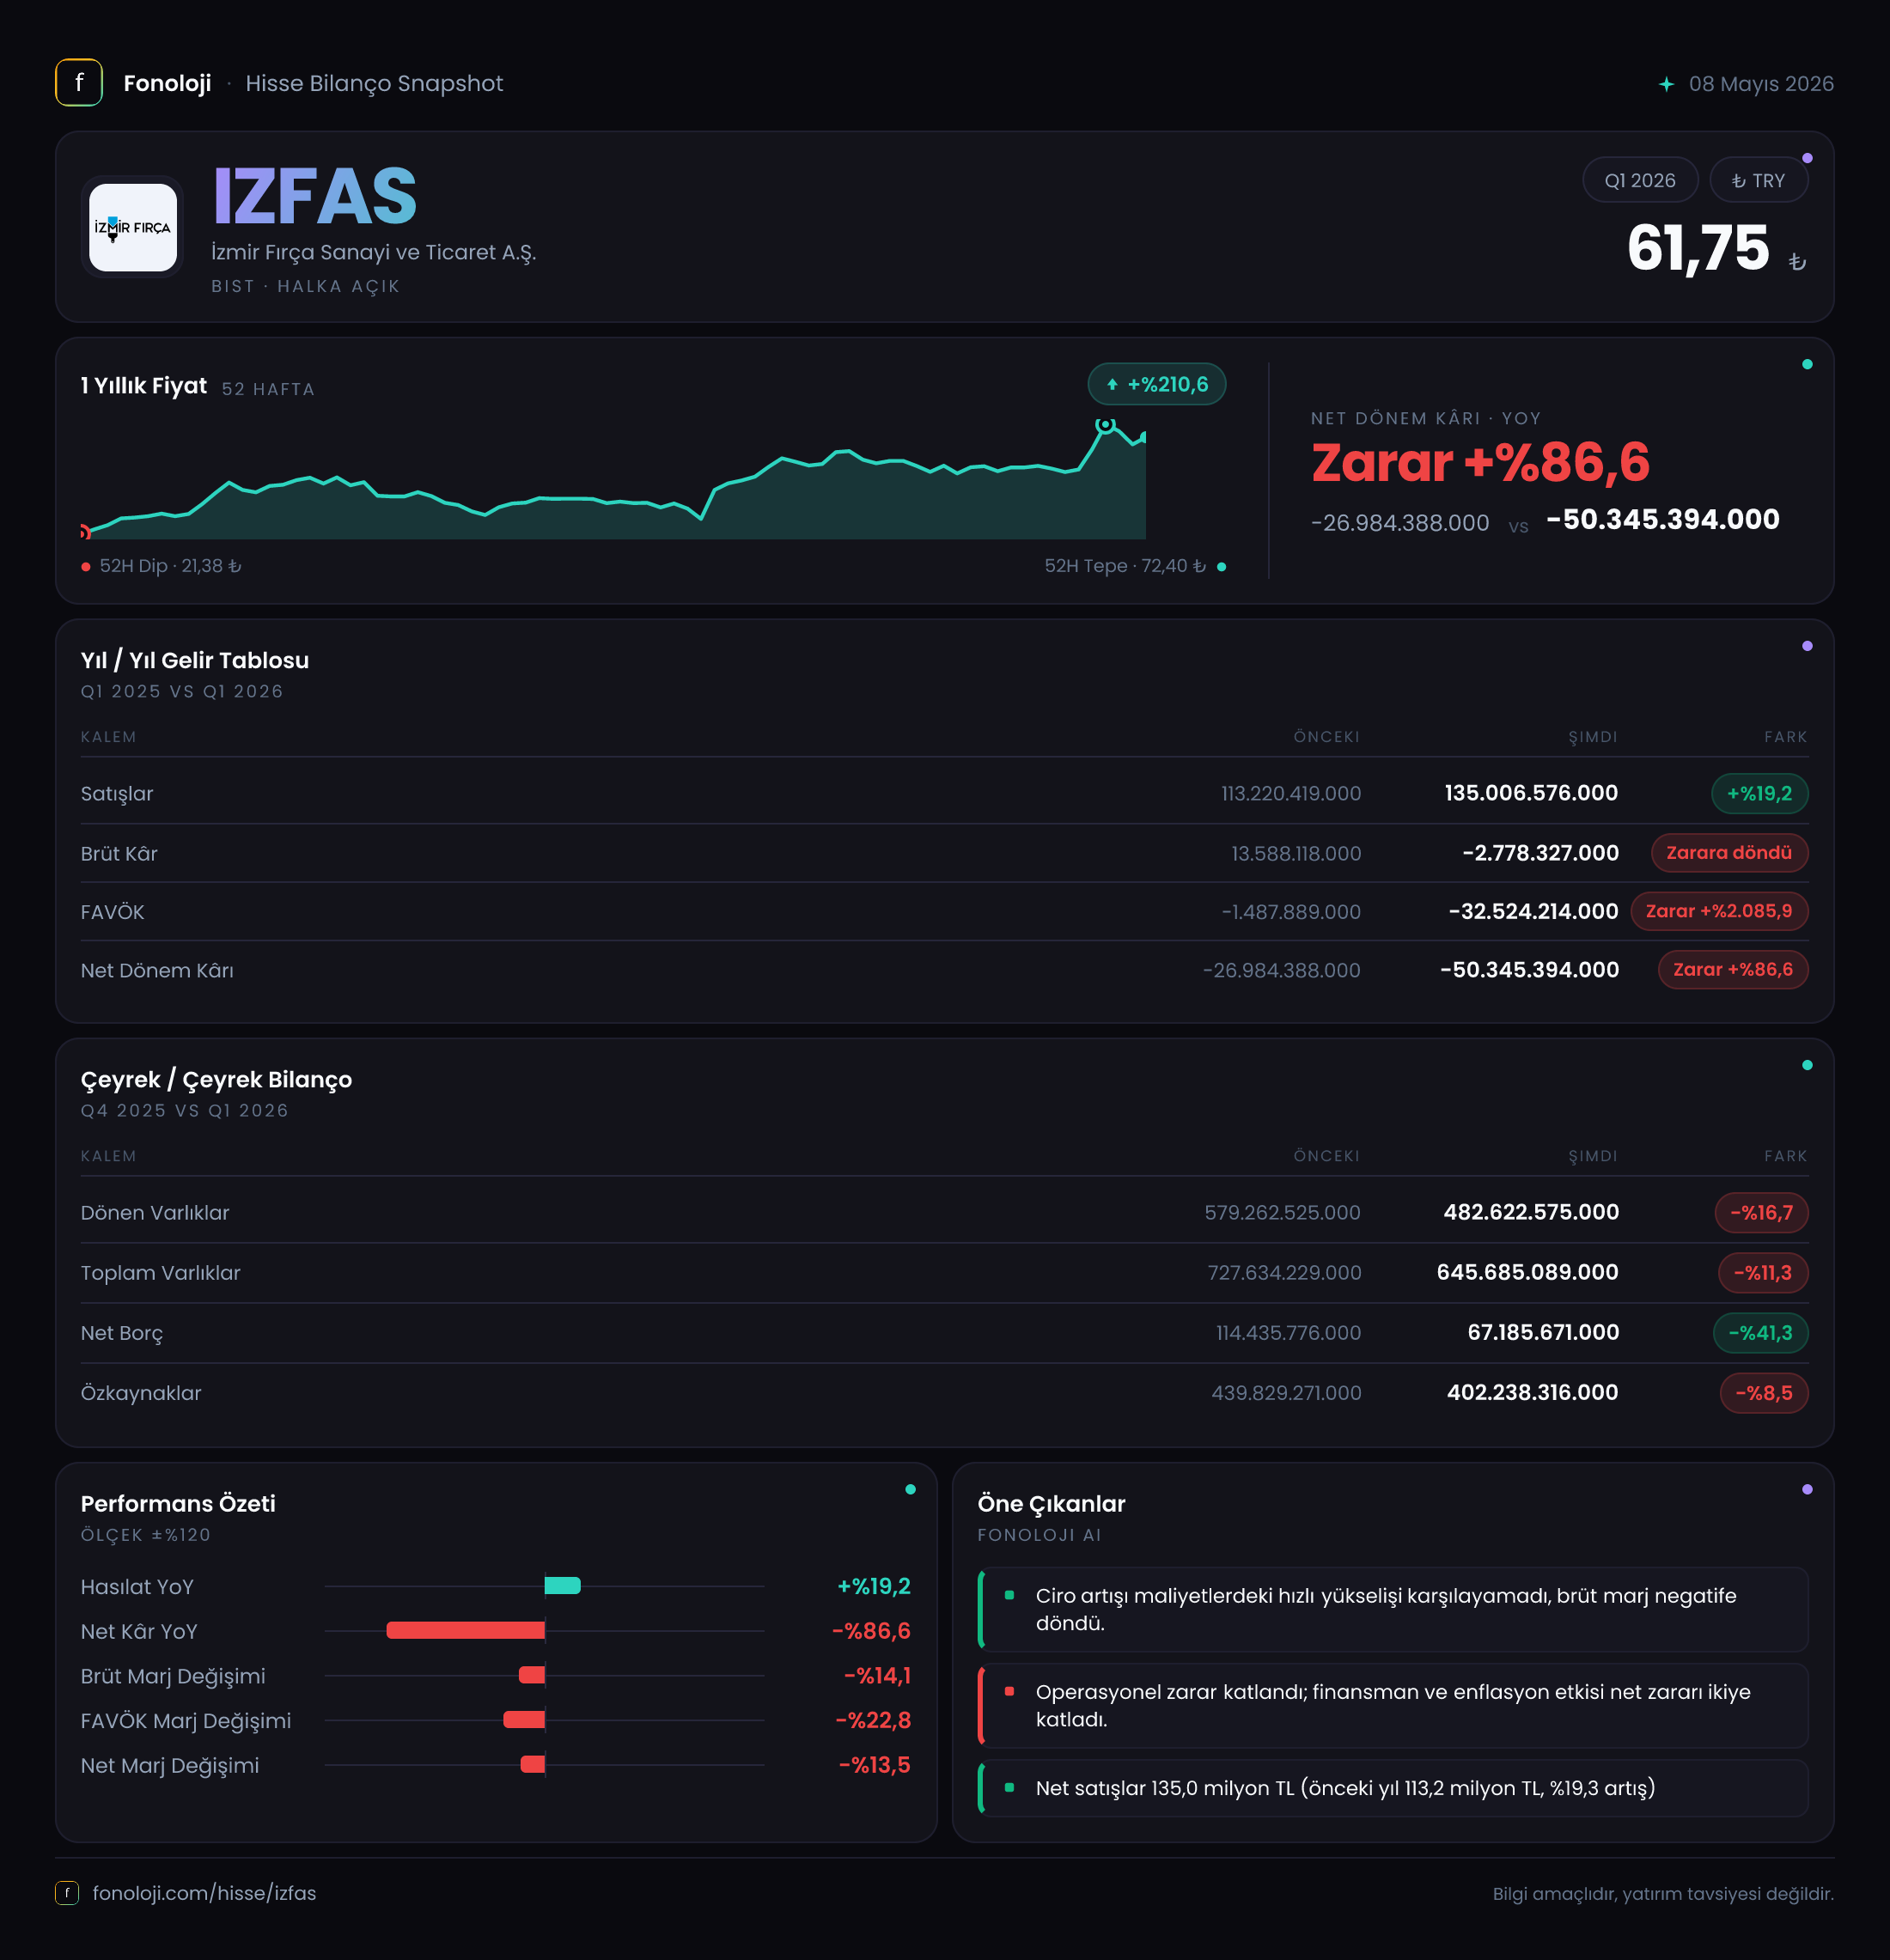Click the -2.778.327.000 gross profit value

click(x=1540, y=853)
